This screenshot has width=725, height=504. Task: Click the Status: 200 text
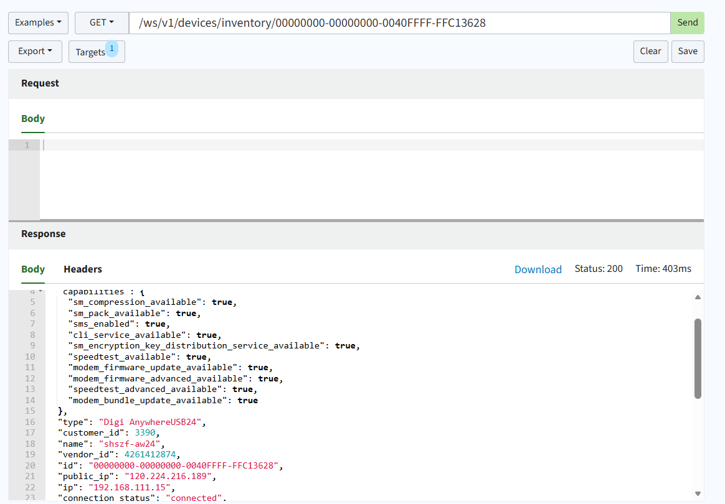(599, 269)
